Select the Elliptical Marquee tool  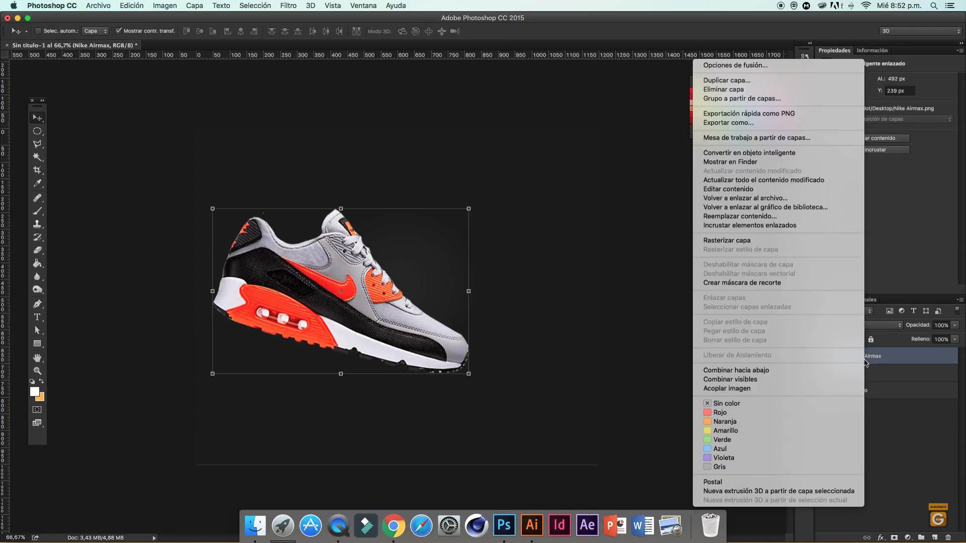(x=37, y=131)
